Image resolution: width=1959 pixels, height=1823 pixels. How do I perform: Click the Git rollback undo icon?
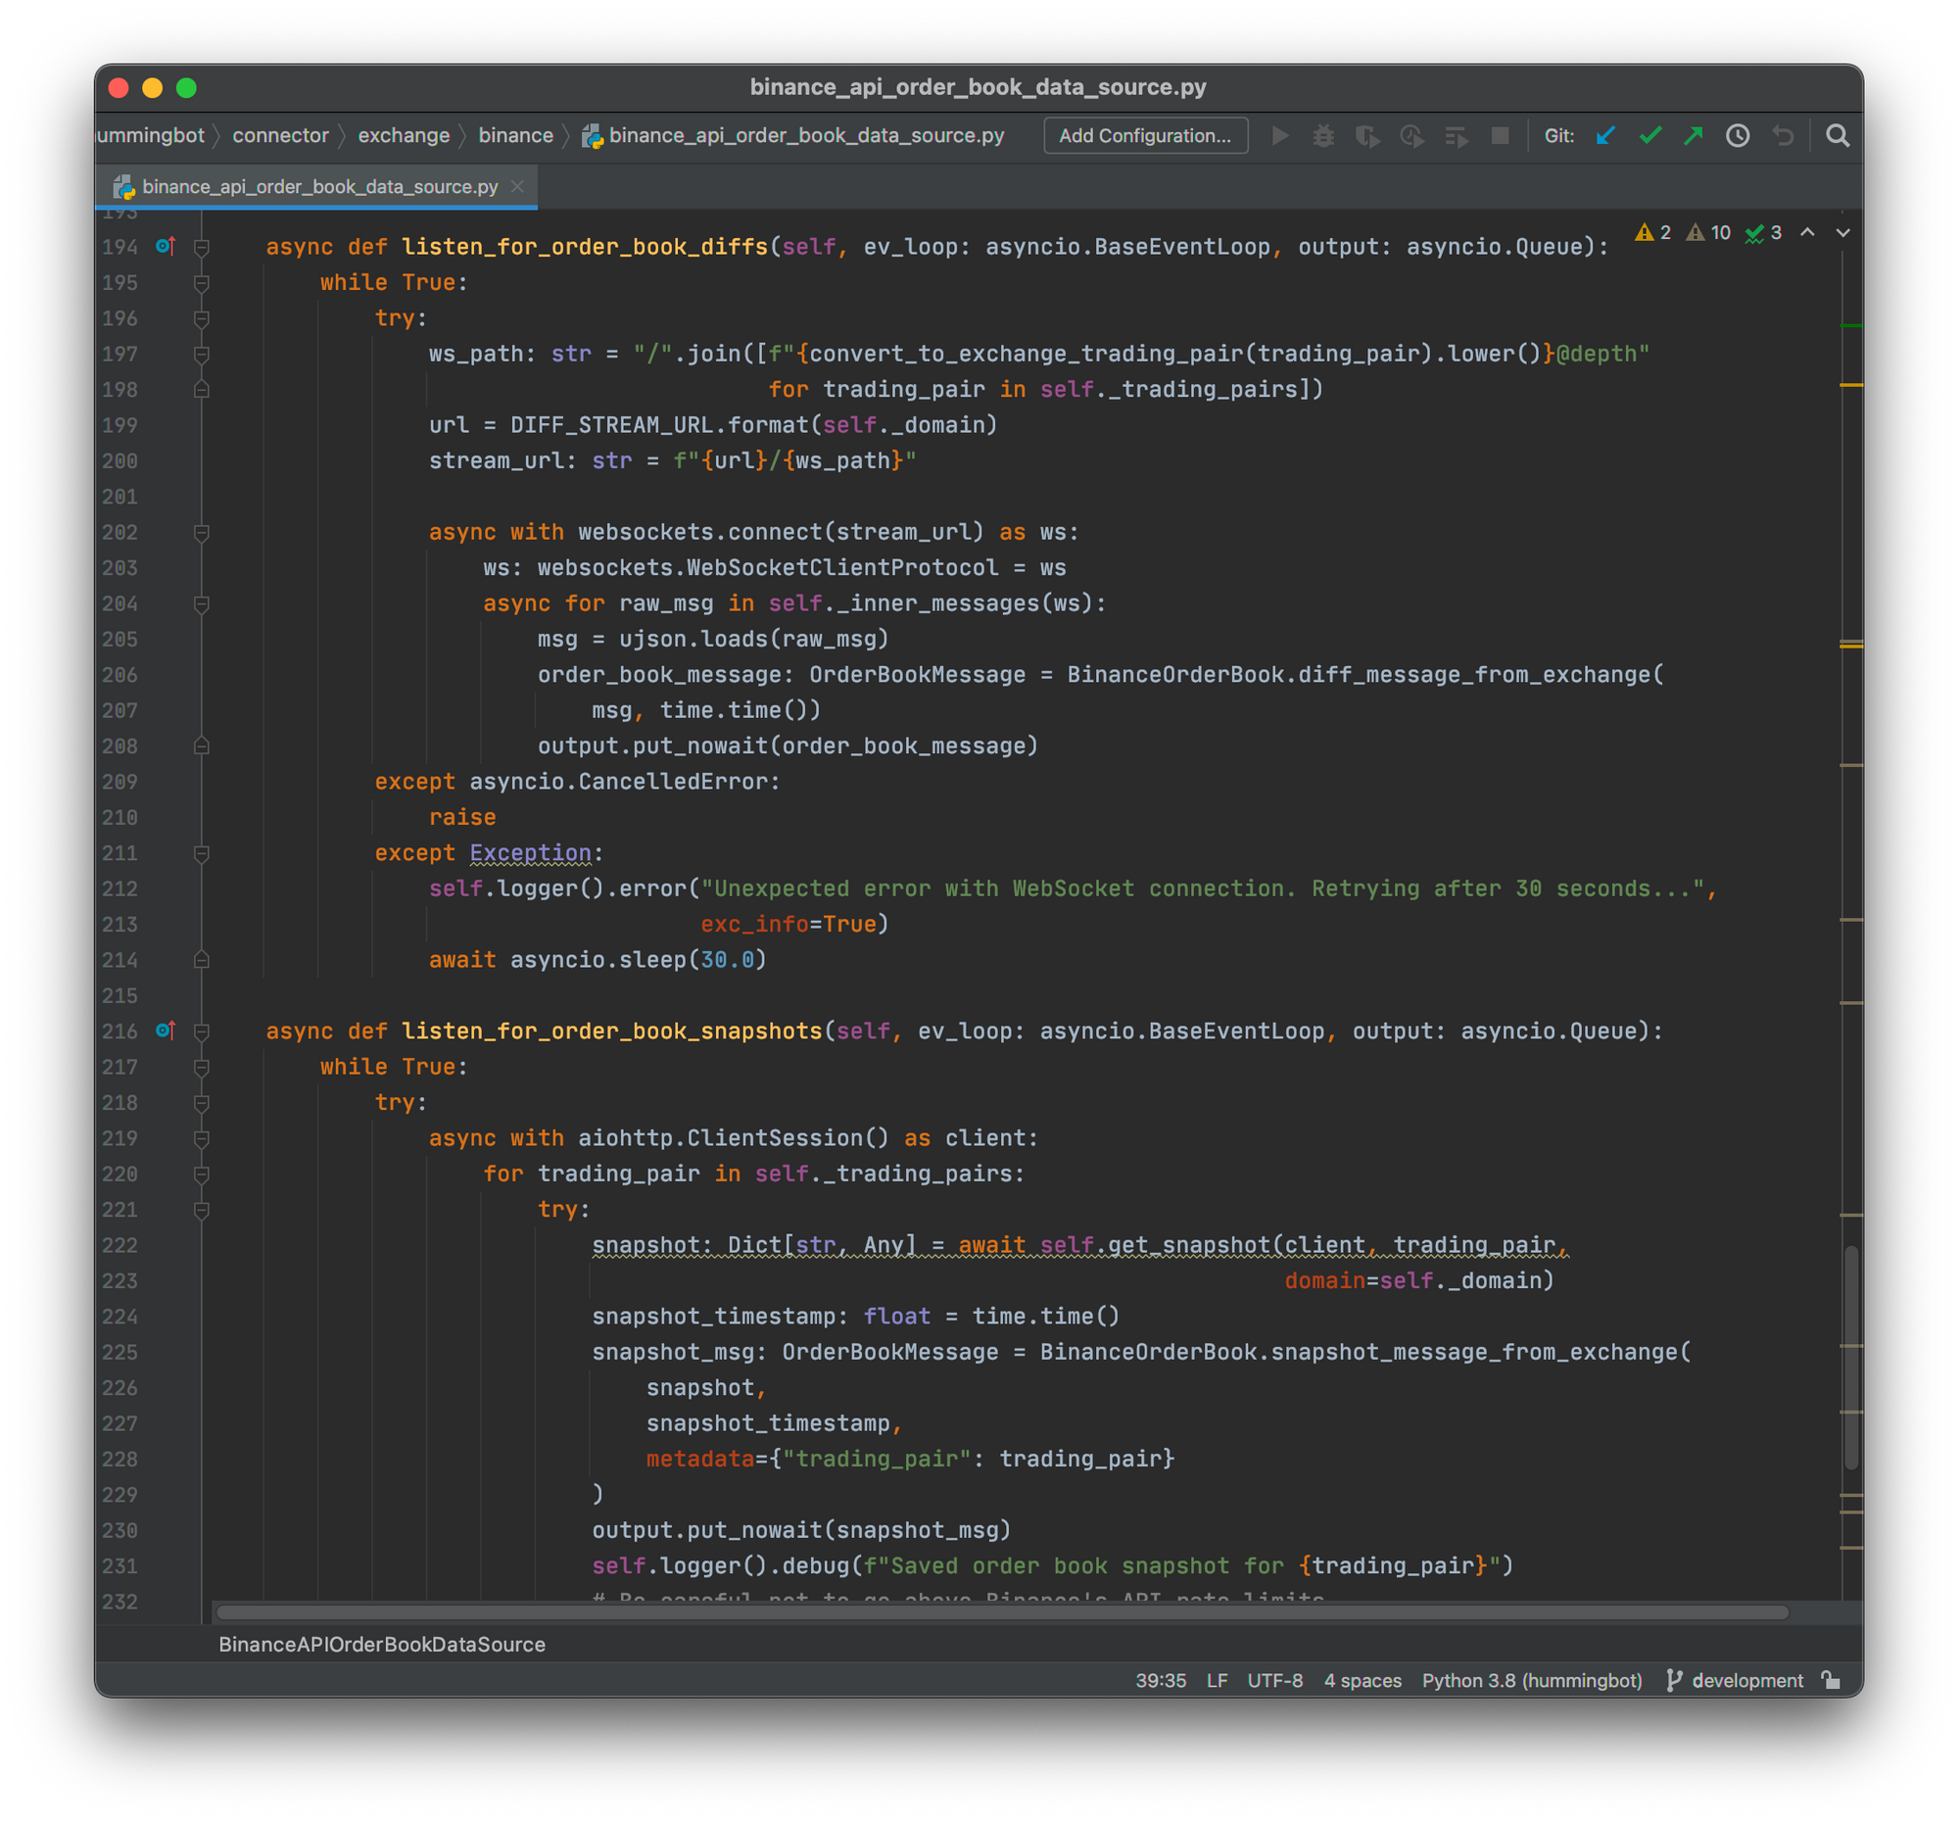1783,136
